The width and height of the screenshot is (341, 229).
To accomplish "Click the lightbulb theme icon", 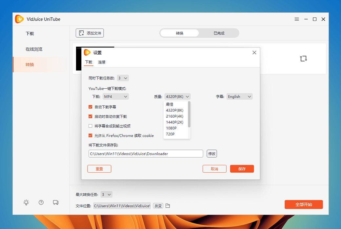I will pyautogui.click(x=26, y=202).
